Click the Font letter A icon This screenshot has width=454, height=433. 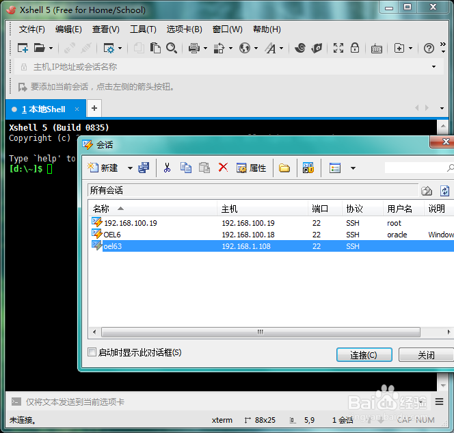coord(271,48)
